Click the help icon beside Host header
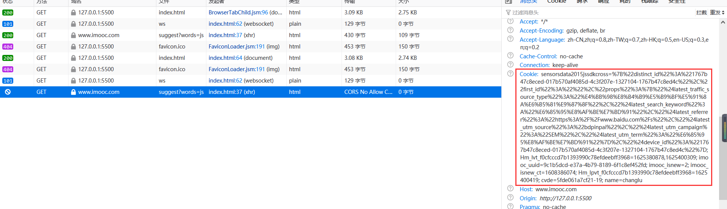Image resolution: width=727 pixels, height=209 pixels. (x=510, y=189)
